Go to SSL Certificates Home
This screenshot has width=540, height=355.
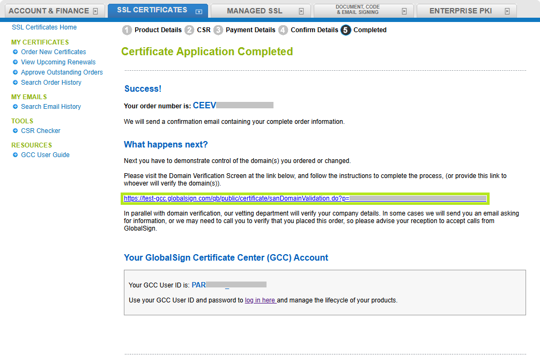(x=44, y=27)
